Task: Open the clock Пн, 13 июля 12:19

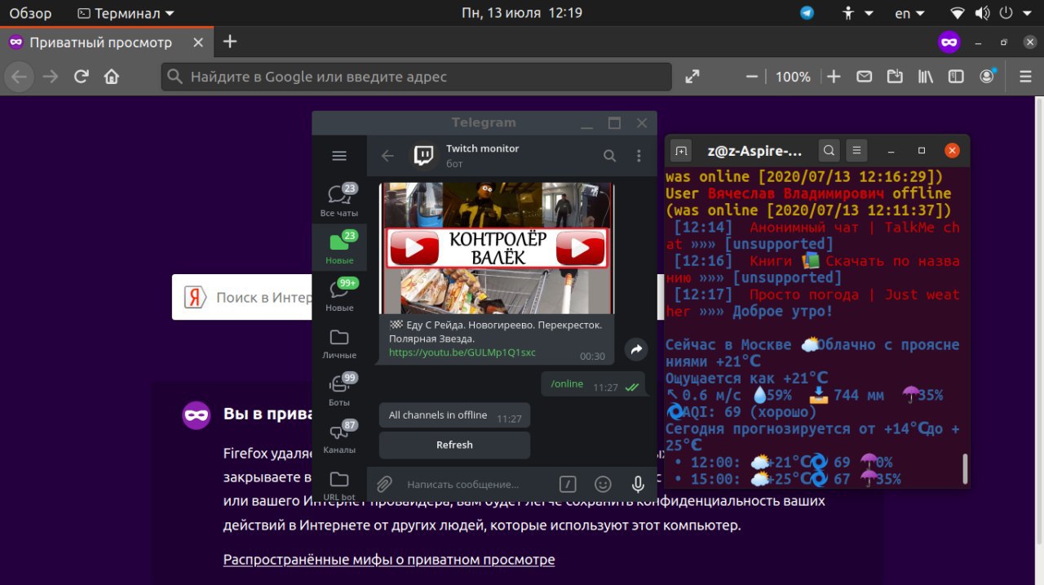Action: pos(522,13)
